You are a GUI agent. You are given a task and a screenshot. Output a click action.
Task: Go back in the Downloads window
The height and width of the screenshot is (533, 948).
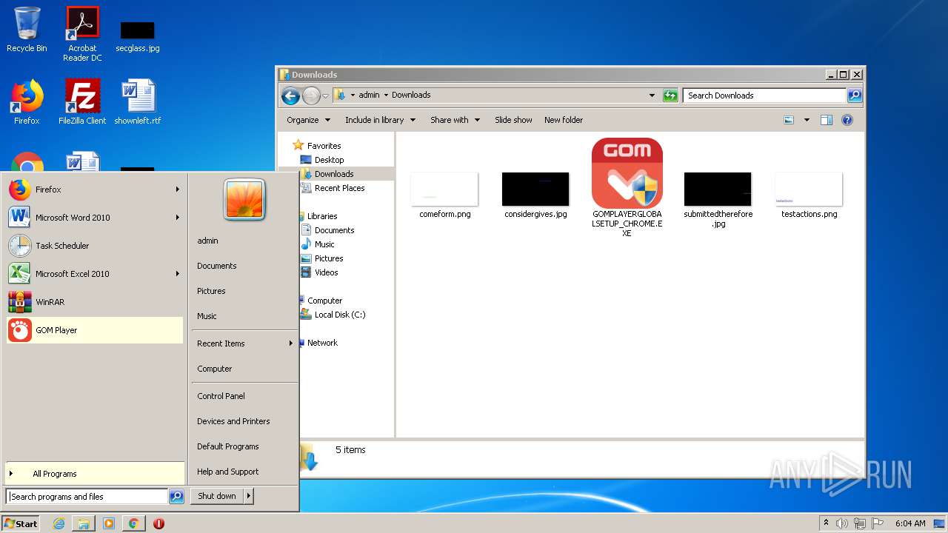290,95
